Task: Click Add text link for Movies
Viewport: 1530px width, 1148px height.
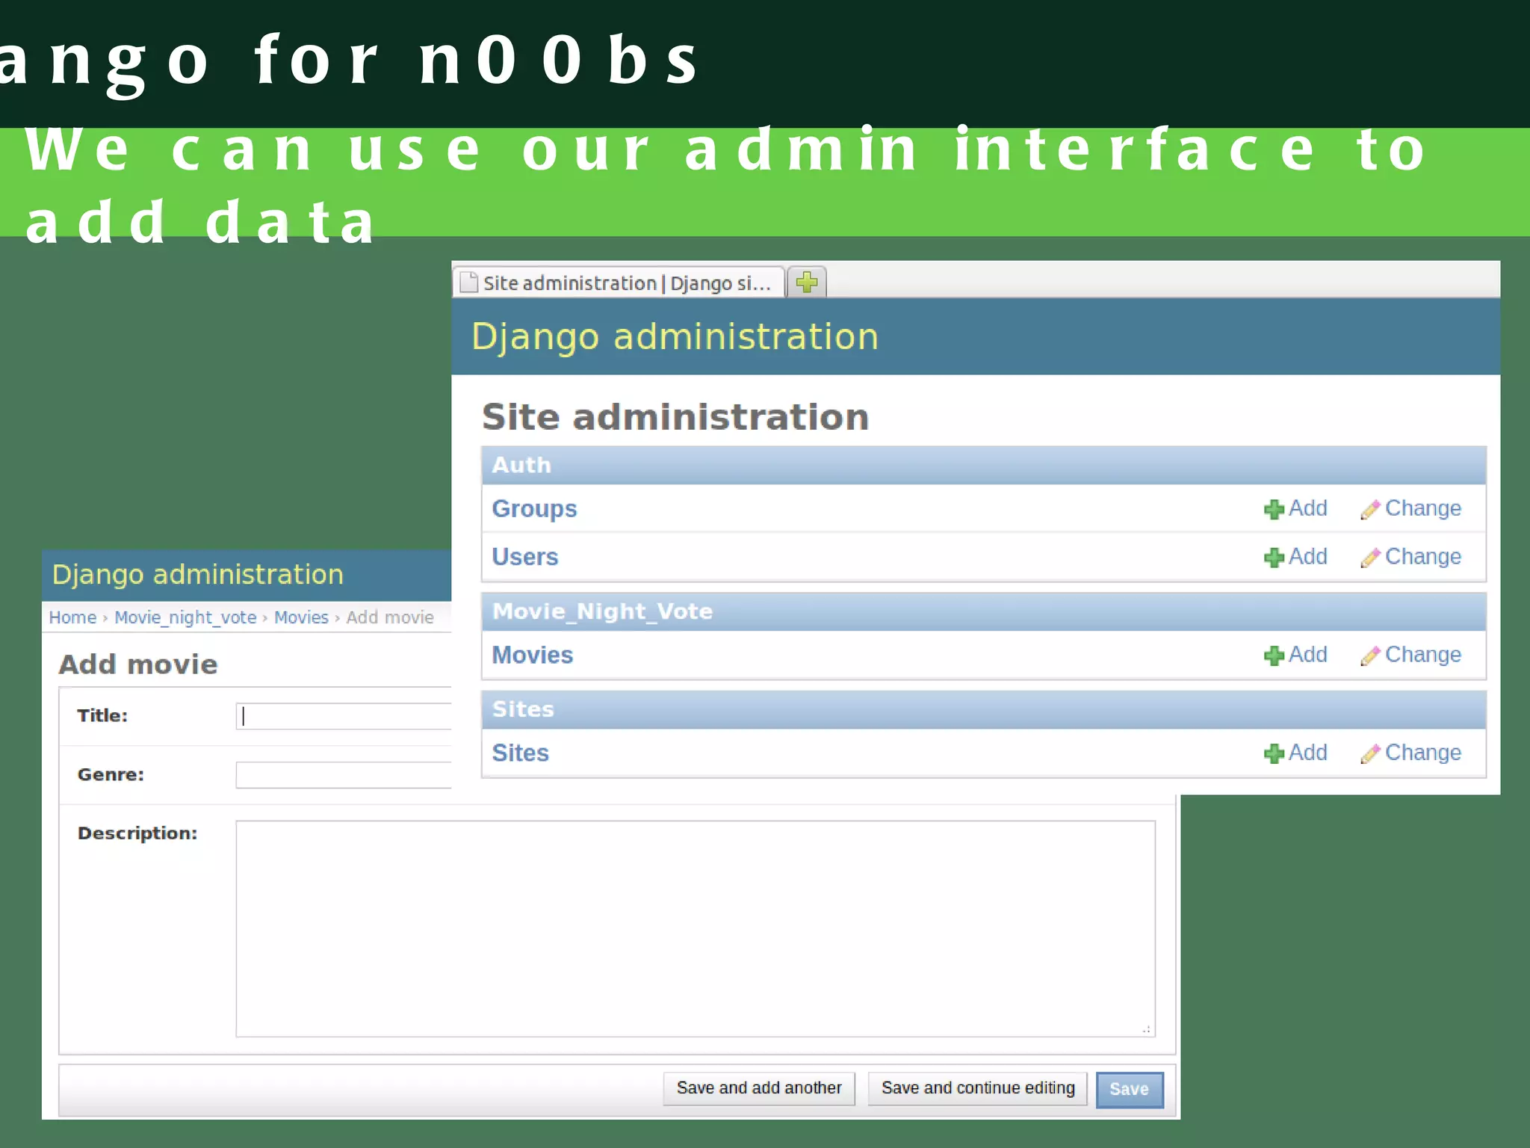Action: click(1307, 655)
